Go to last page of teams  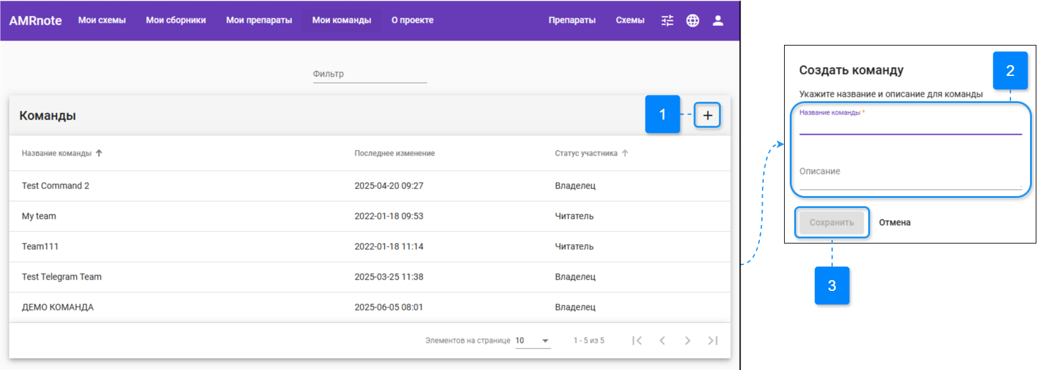tap(713, 340)
